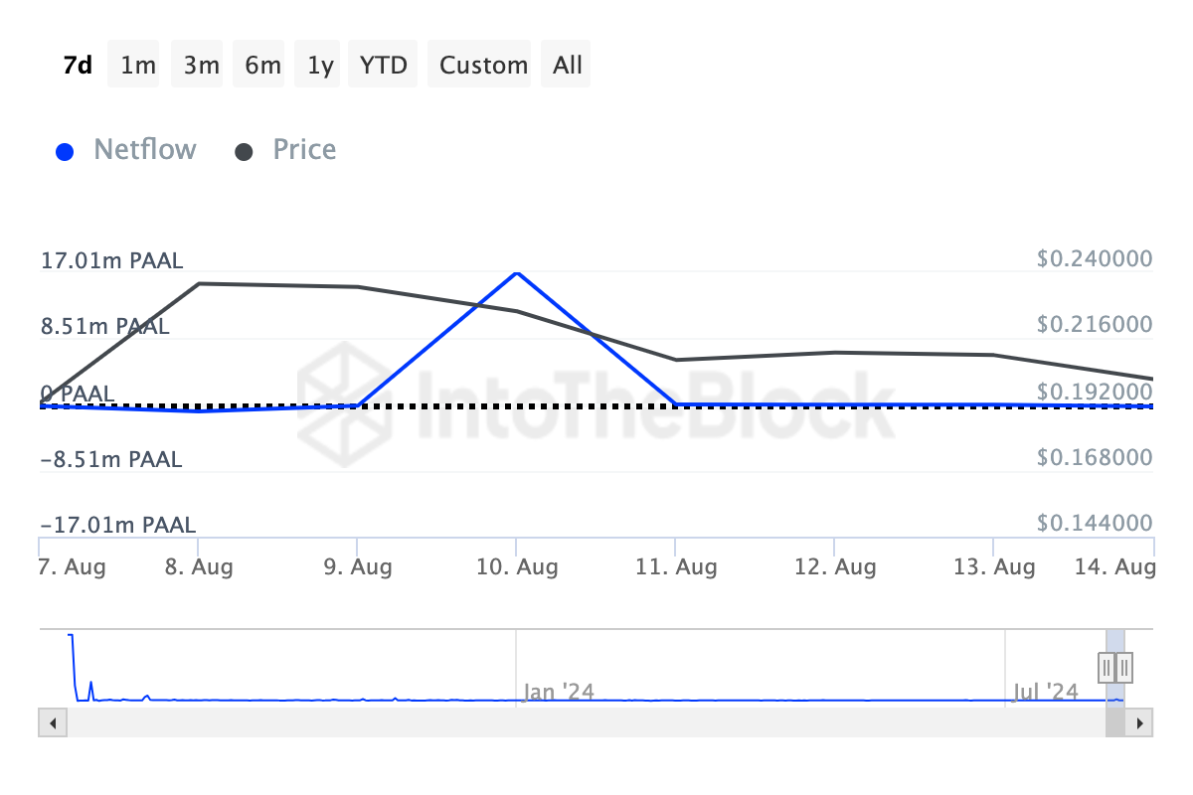Select the 6m range button
This screenshot has height=795, width=1193.
262,66
